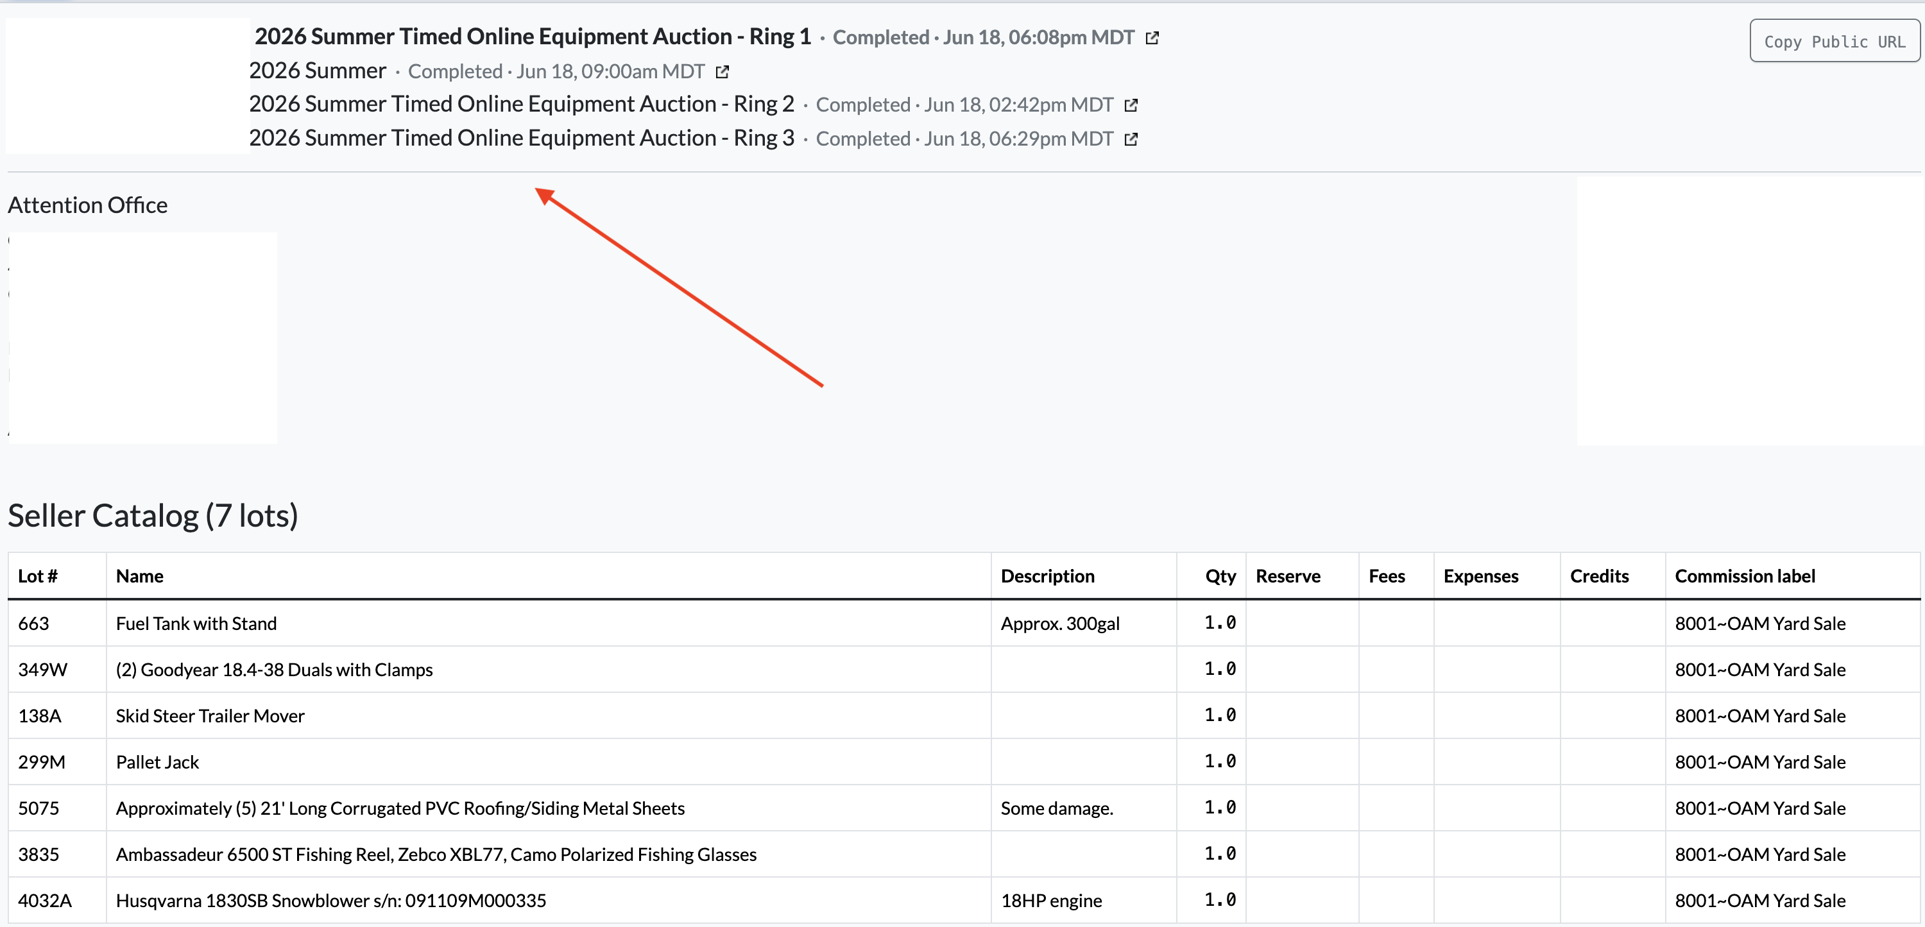Open the 2026 Summer auction link
The width and height of the screenshot is (1925, 927).
pos(318,71)
